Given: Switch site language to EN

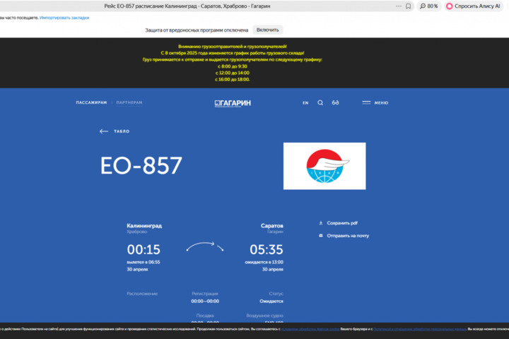Looking at the screenshot, I should click(305, 103).
